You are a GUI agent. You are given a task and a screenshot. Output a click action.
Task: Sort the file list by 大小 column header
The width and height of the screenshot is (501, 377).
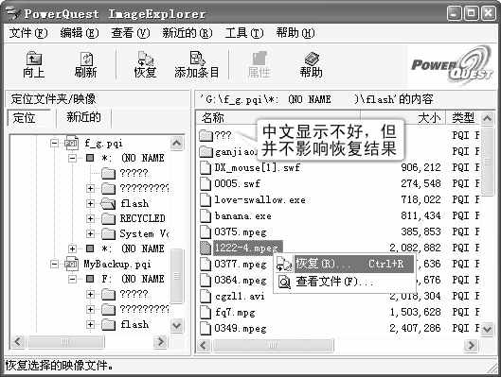tap(403, 117)
